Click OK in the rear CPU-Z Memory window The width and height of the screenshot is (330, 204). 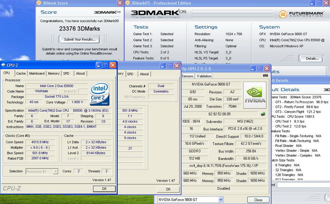click(168, 189)
